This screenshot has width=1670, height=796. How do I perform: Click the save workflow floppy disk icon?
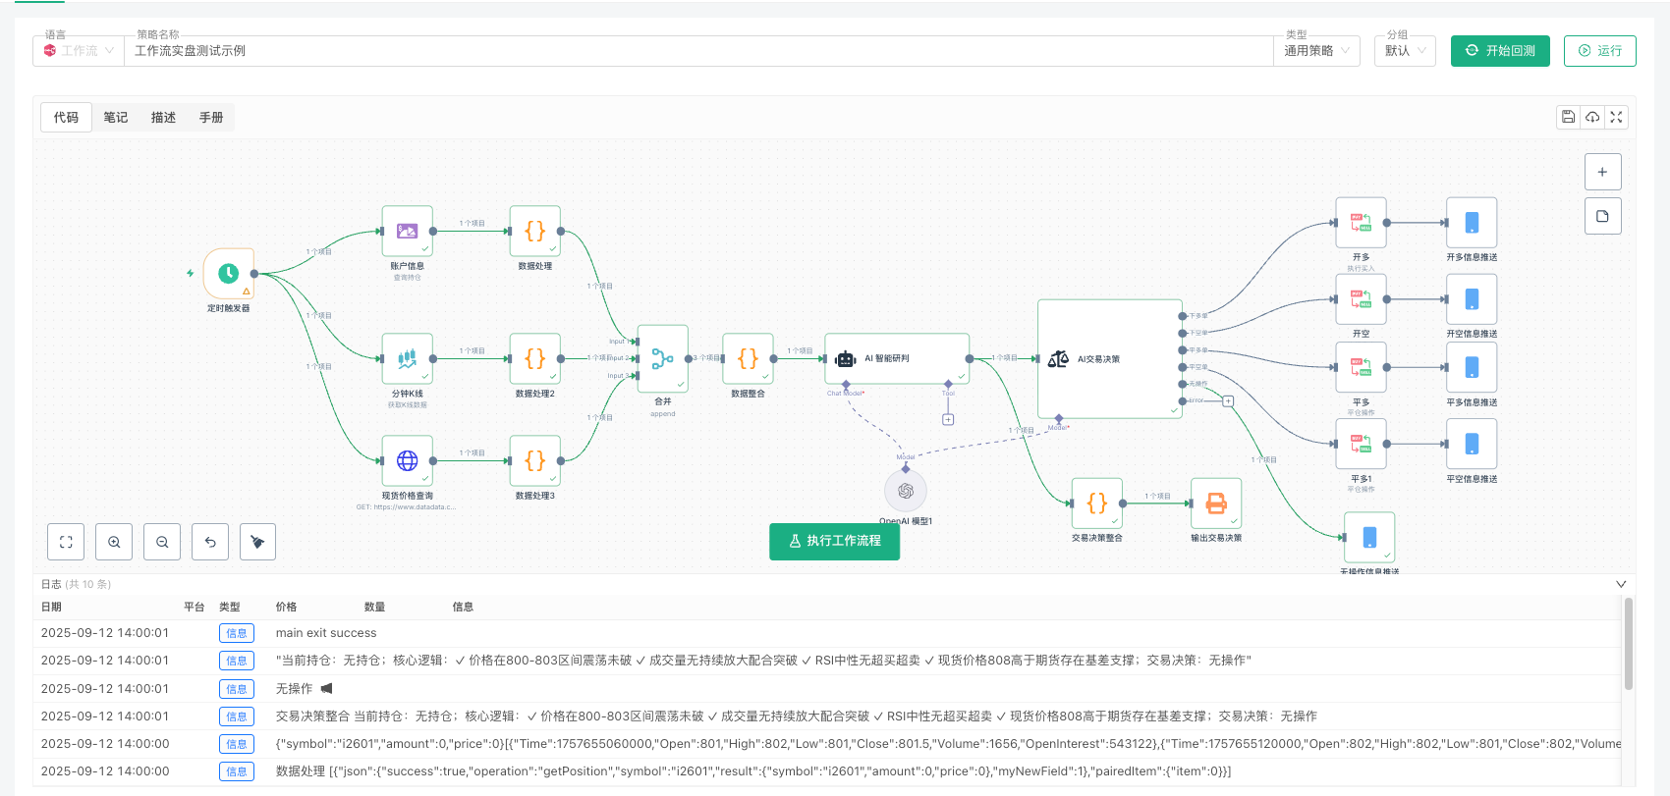[x=1568, y=117]
